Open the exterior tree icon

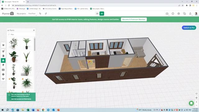[3, 65]
